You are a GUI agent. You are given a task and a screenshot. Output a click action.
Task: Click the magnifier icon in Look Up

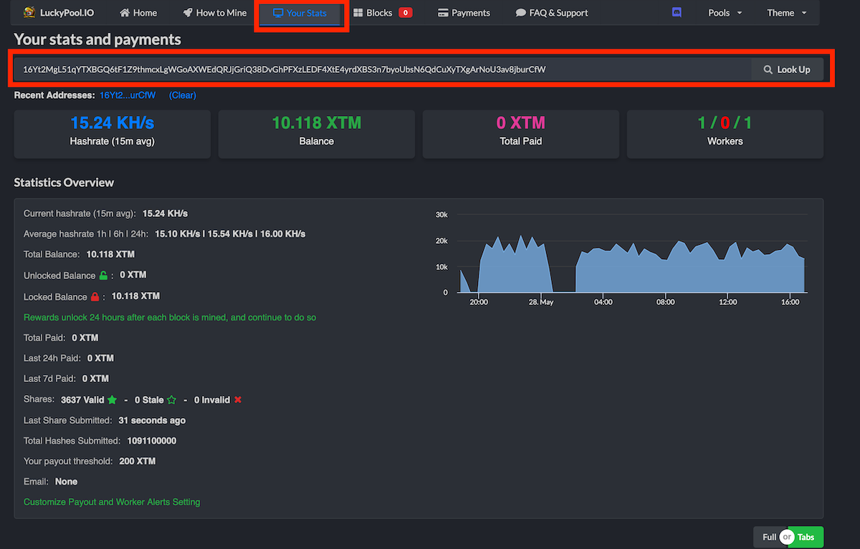pos(768,69)
